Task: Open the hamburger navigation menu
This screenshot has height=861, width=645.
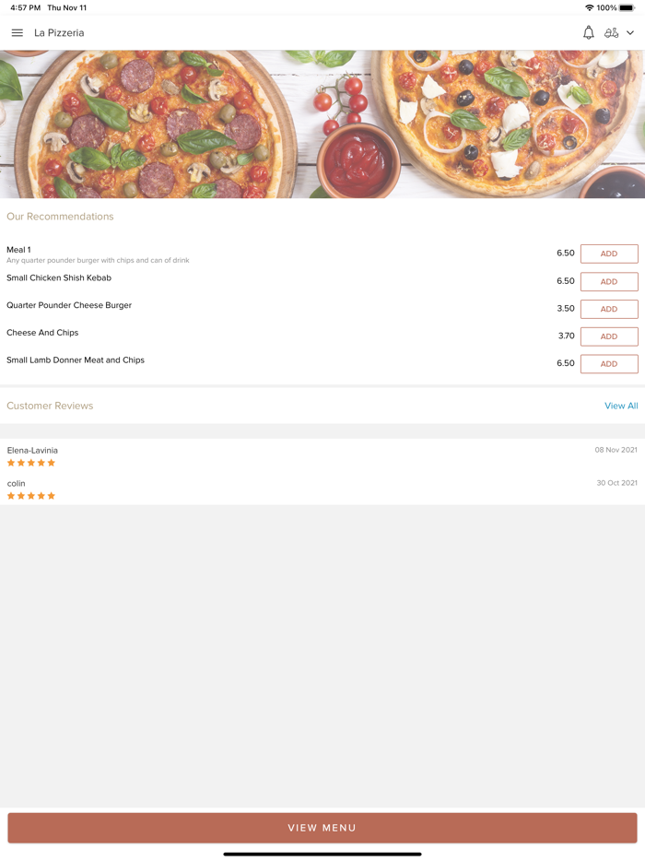Action: point(17,32)
